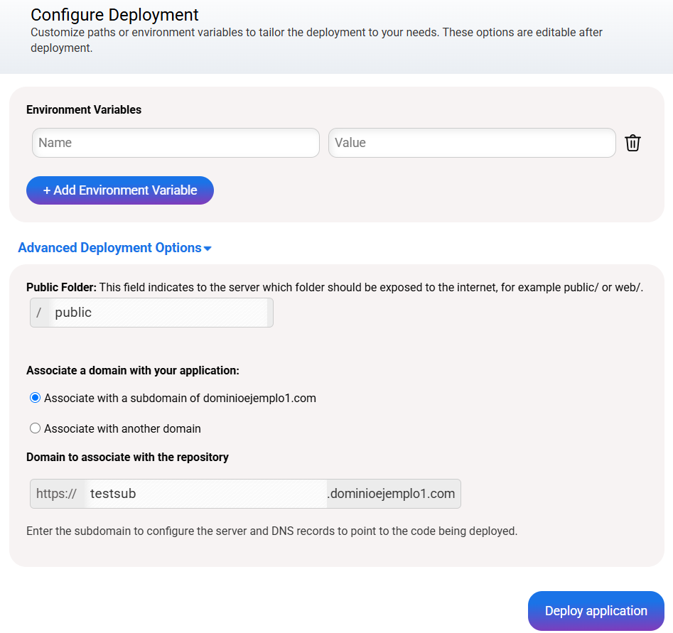Click the https:// prefix of the domain field

tap(56, 494)
